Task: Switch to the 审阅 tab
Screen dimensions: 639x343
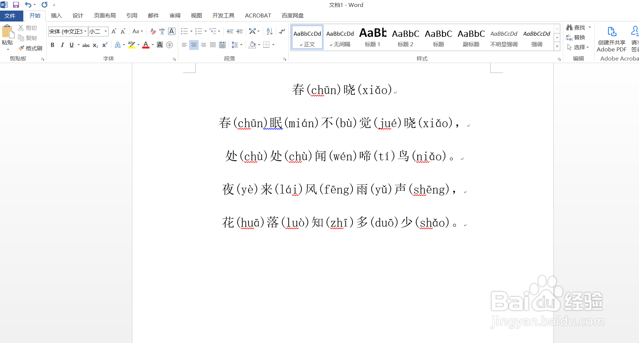Action: pos(175,16)
